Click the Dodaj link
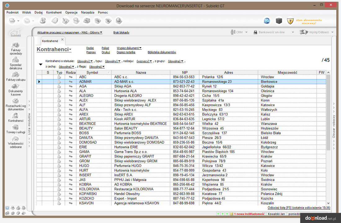The image size is (341, 223). [x=90, y=48]
